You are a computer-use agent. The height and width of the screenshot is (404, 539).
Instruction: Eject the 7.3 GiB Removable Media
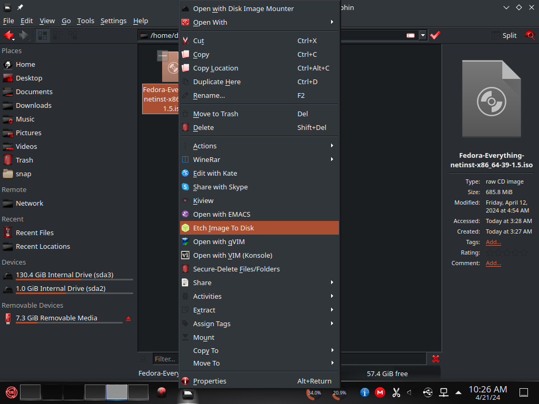[x=128, y=319]
